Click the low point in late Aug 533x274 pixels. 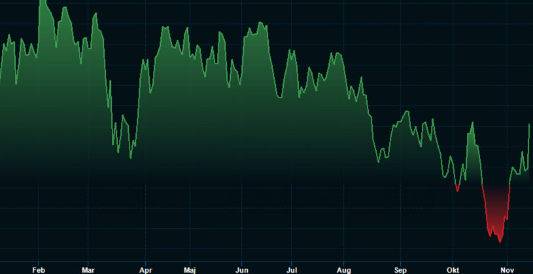tap(379, 162)
